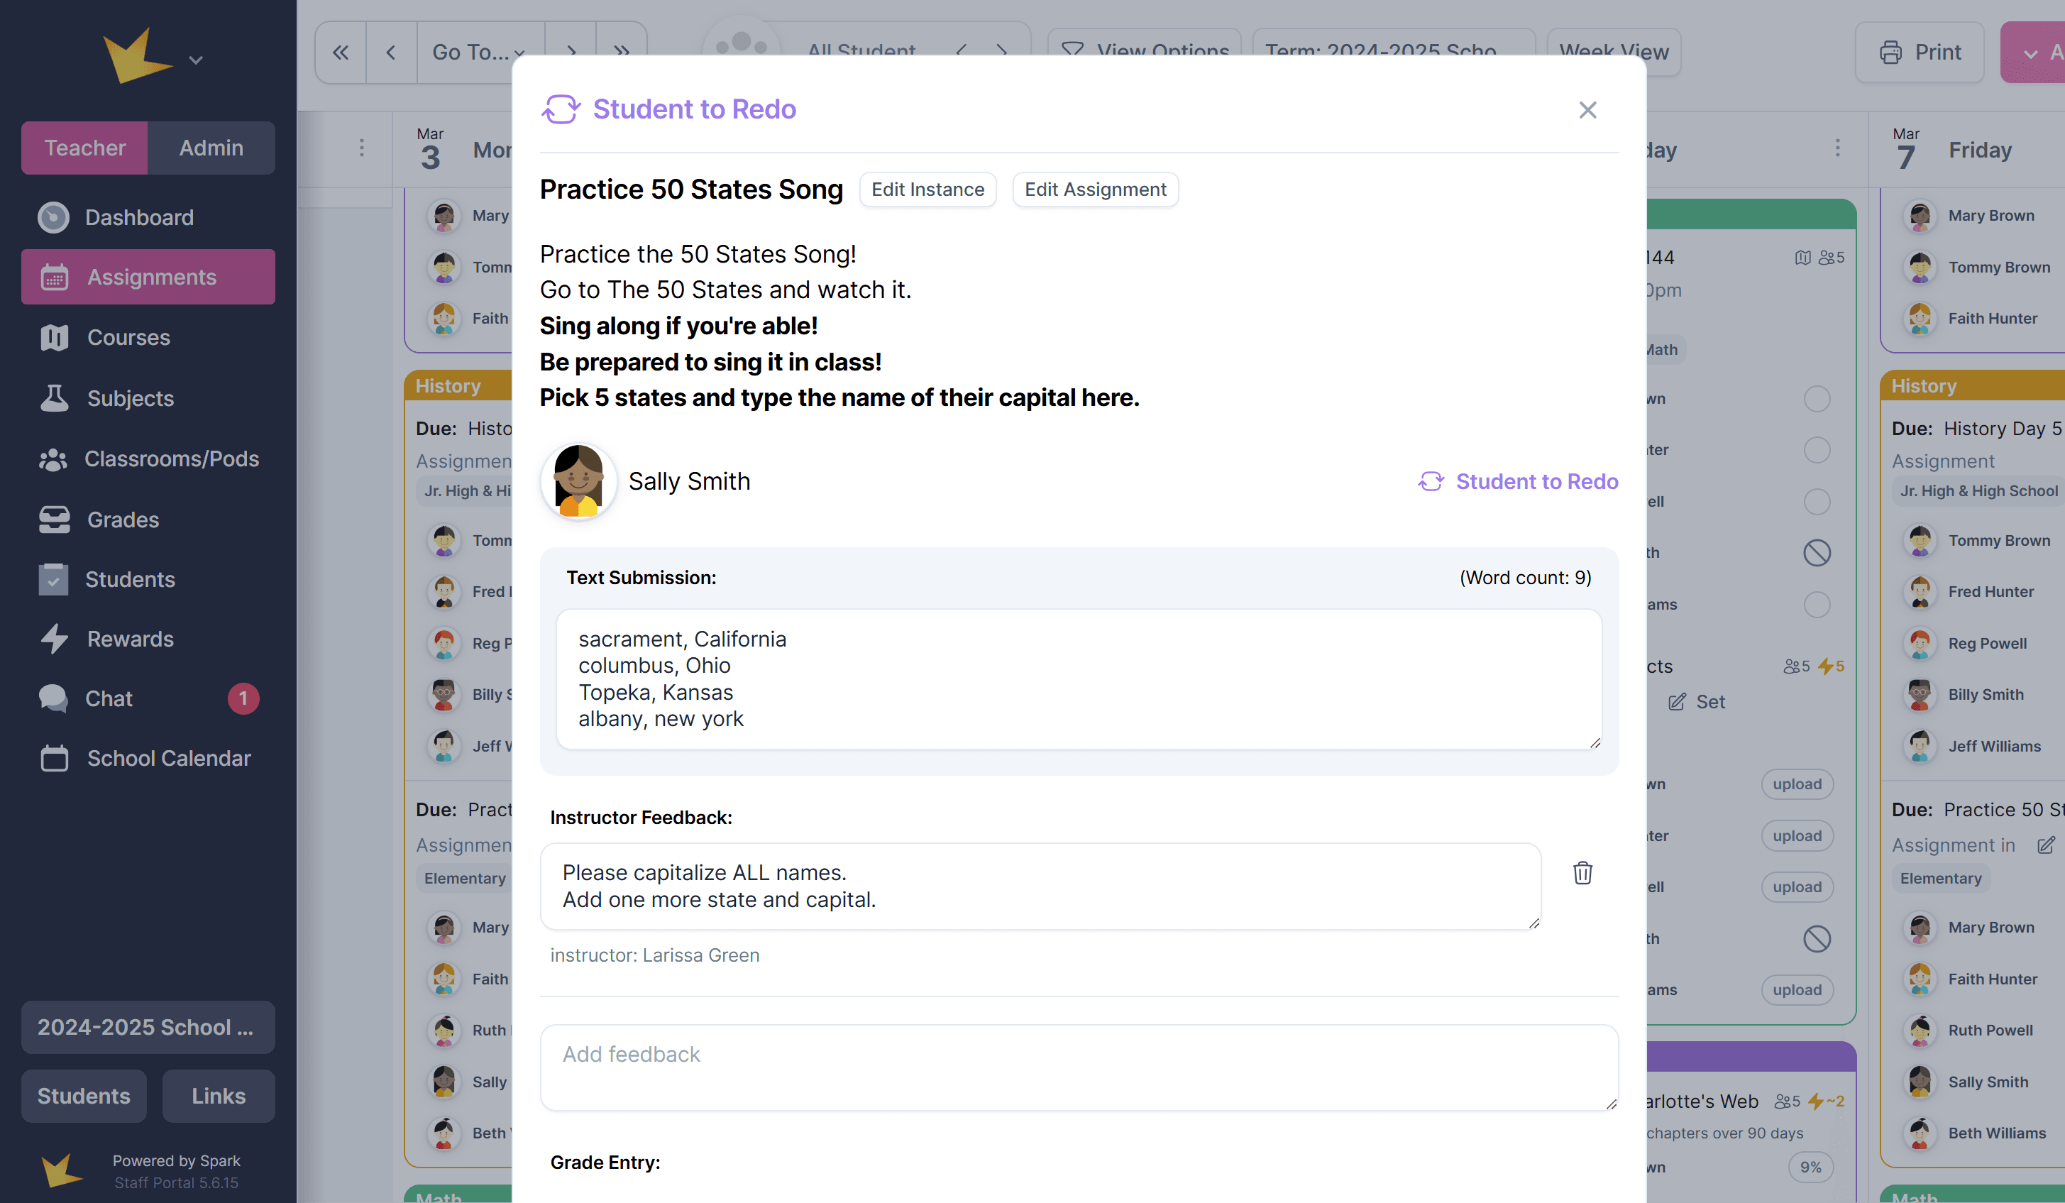This screenshot has width=2065, height=1203.
Task: Open Links tab at sidebar bottom
Action: (x=218, y=1096)
